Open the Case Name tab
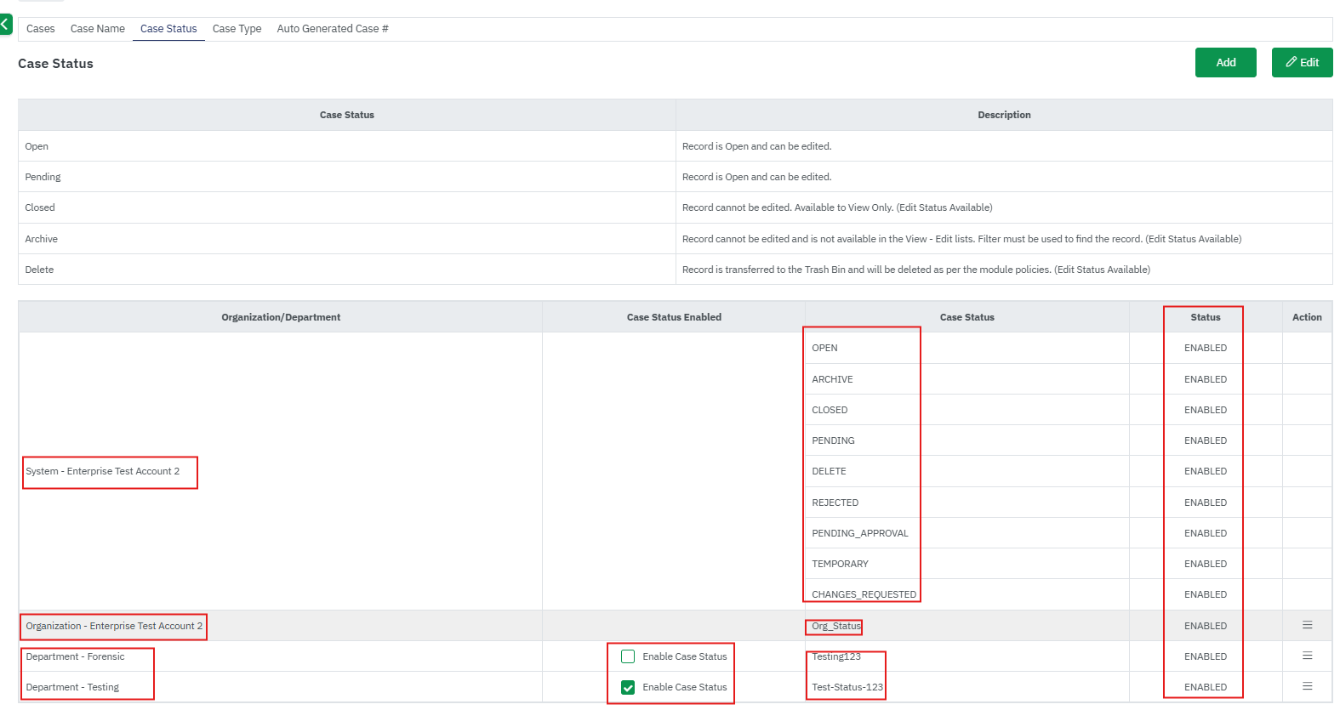 97,29
